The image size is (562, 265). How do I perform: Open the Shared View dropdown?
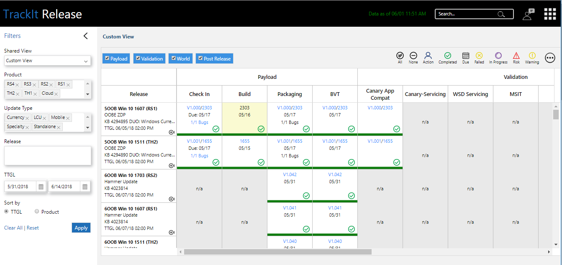(48, 61)
